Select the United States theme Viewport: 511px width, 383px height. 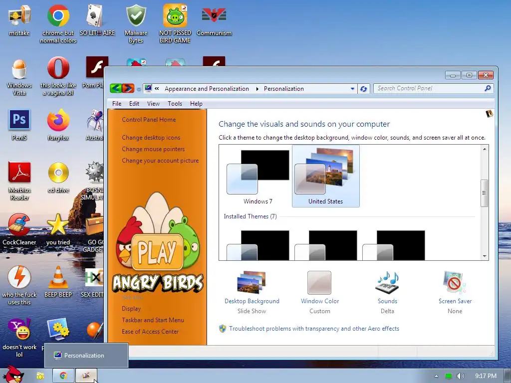325,176
